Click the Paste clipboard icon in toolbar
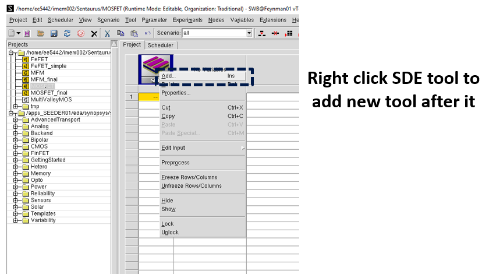The width and height of the screenshot is (482, 274). 134,33
